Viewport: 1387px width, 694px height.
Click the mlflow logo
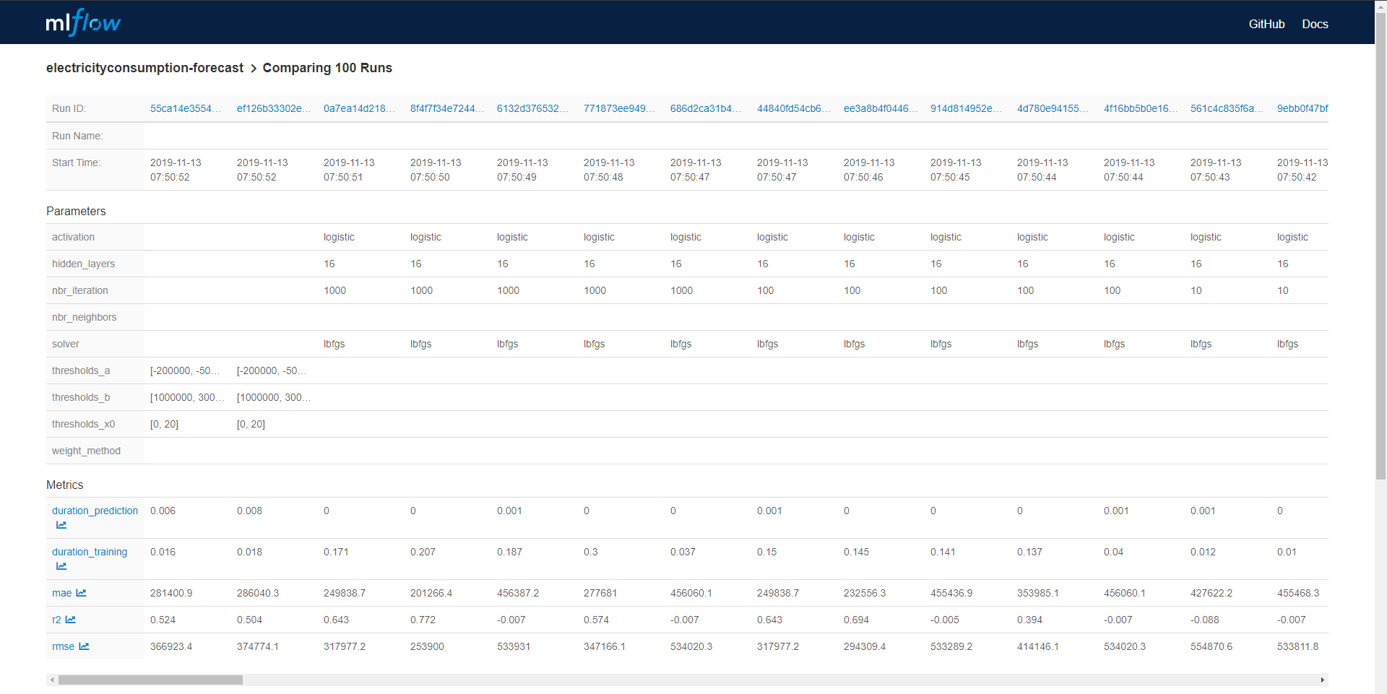83,22
